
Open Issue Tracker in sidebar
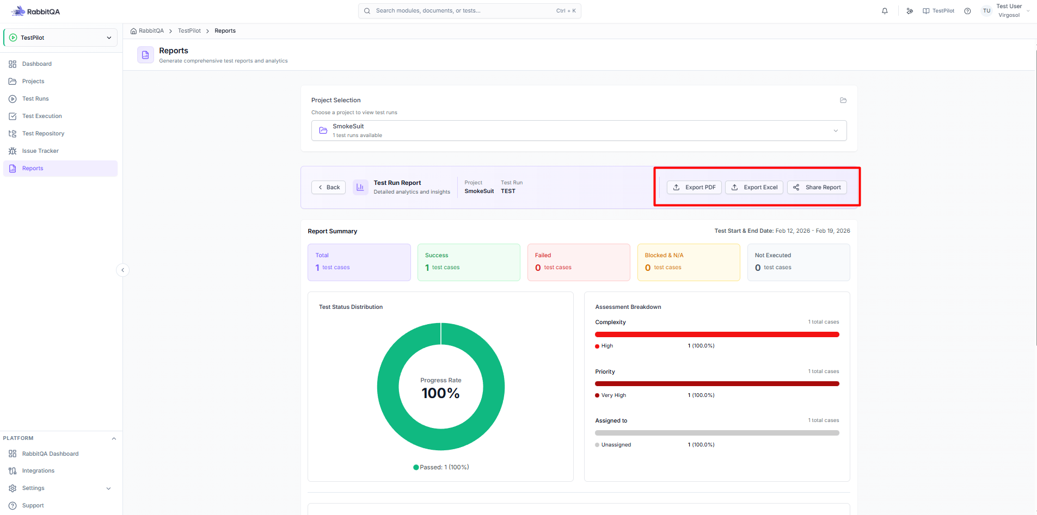click(x=60, y=151)
